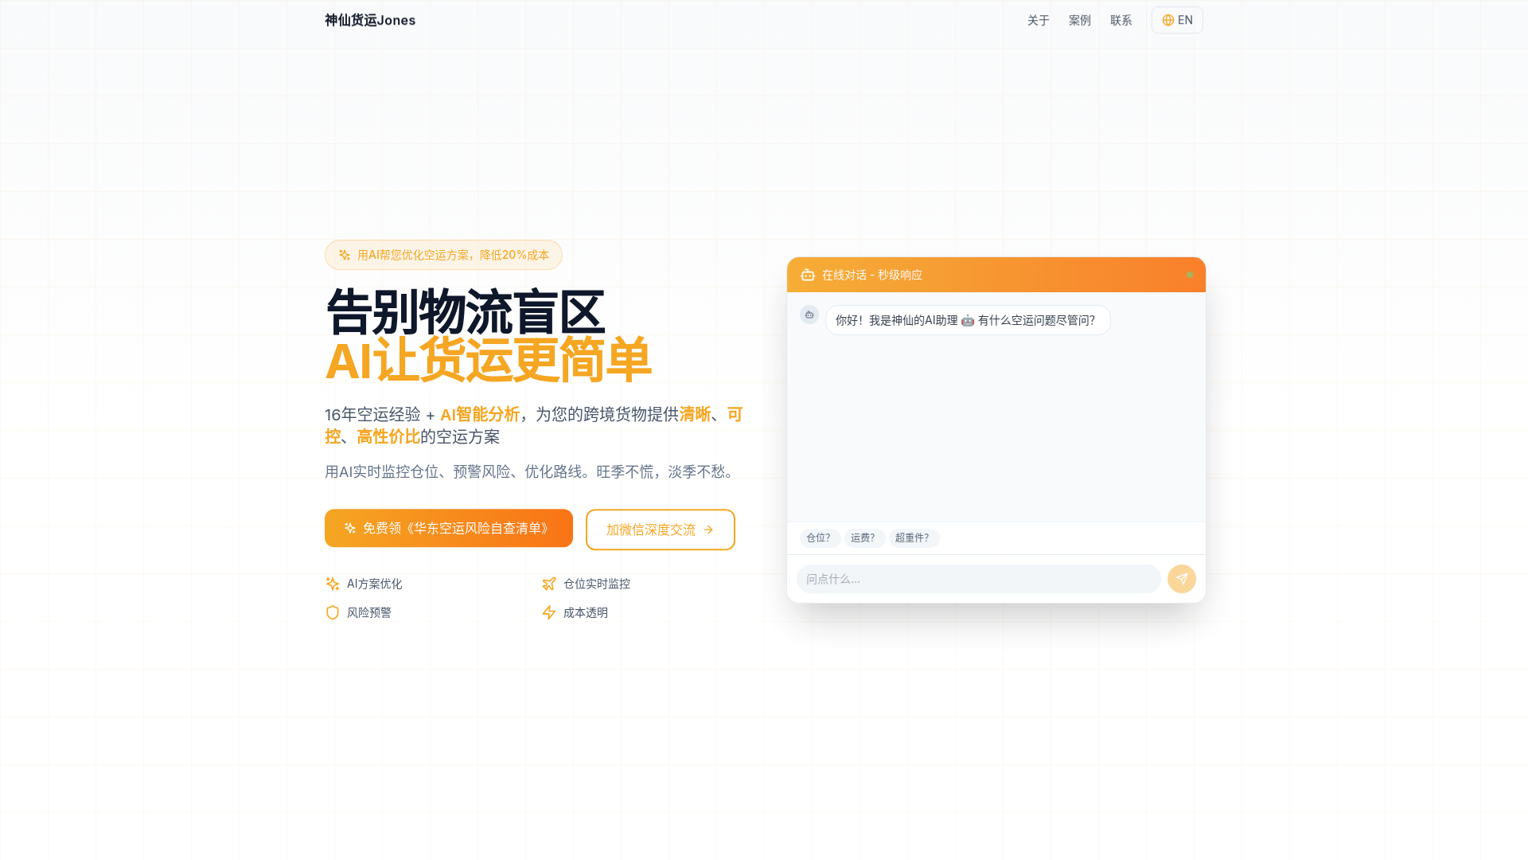Click the 仓位实时监控 feature text

[597, 584]
